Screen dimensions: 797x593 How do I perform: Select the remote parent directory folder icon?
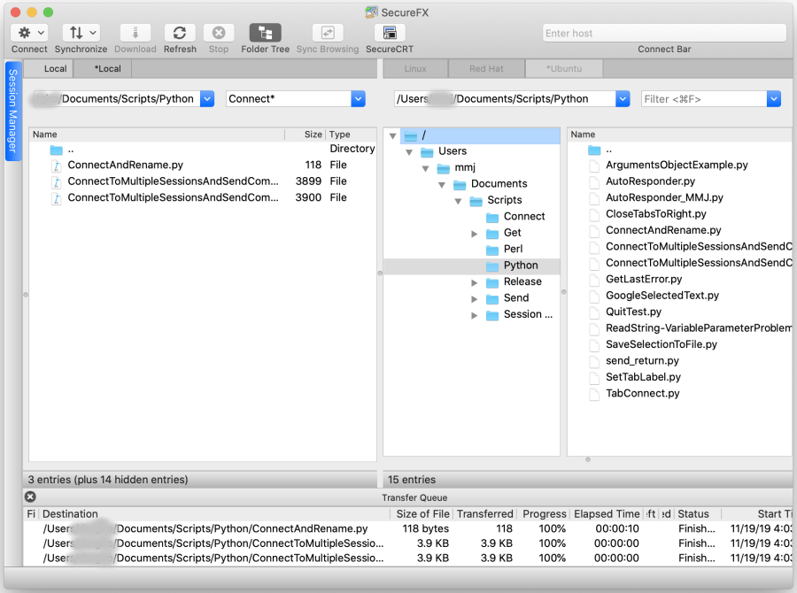(x=594, y=150)
